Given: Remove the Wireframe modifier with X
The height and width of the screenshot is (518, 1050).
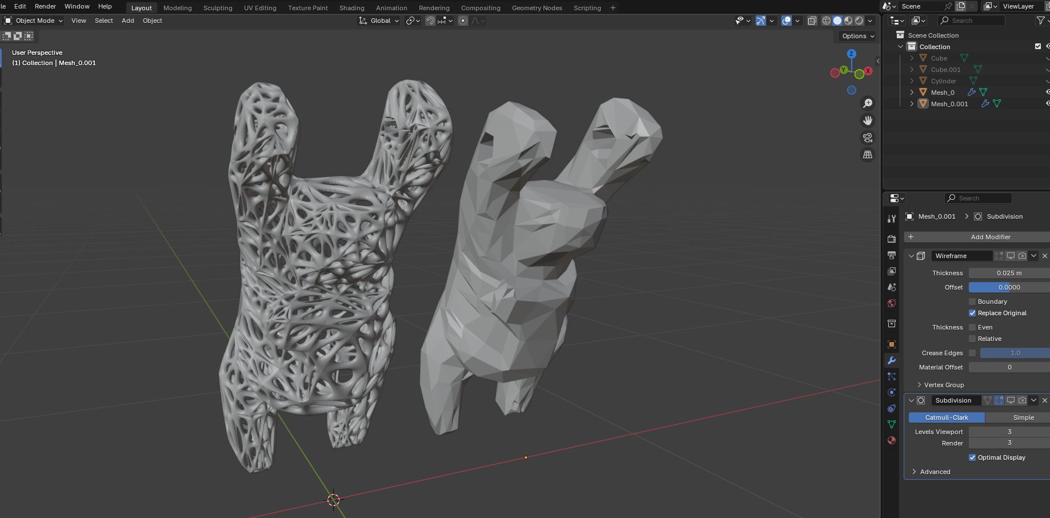Looking at the screenshot, I should coord(1044,256).
